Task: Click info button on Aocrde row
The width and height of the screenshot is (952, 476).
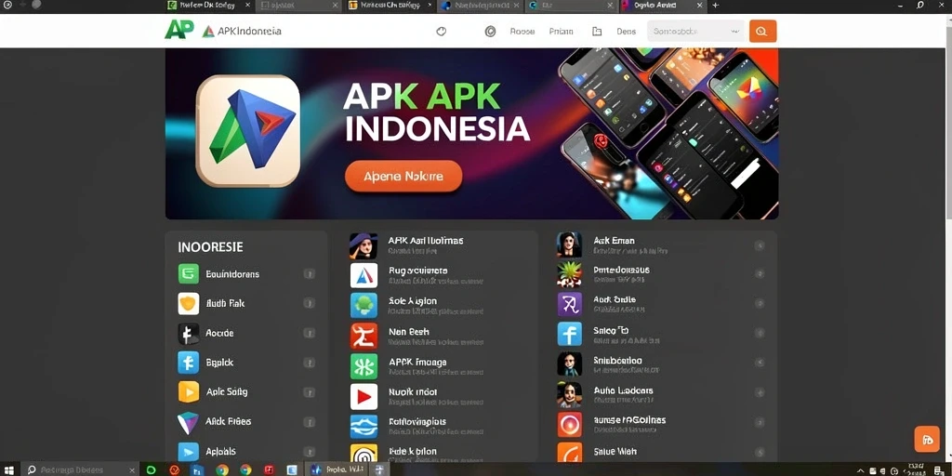Action: (x=309, y=333)
